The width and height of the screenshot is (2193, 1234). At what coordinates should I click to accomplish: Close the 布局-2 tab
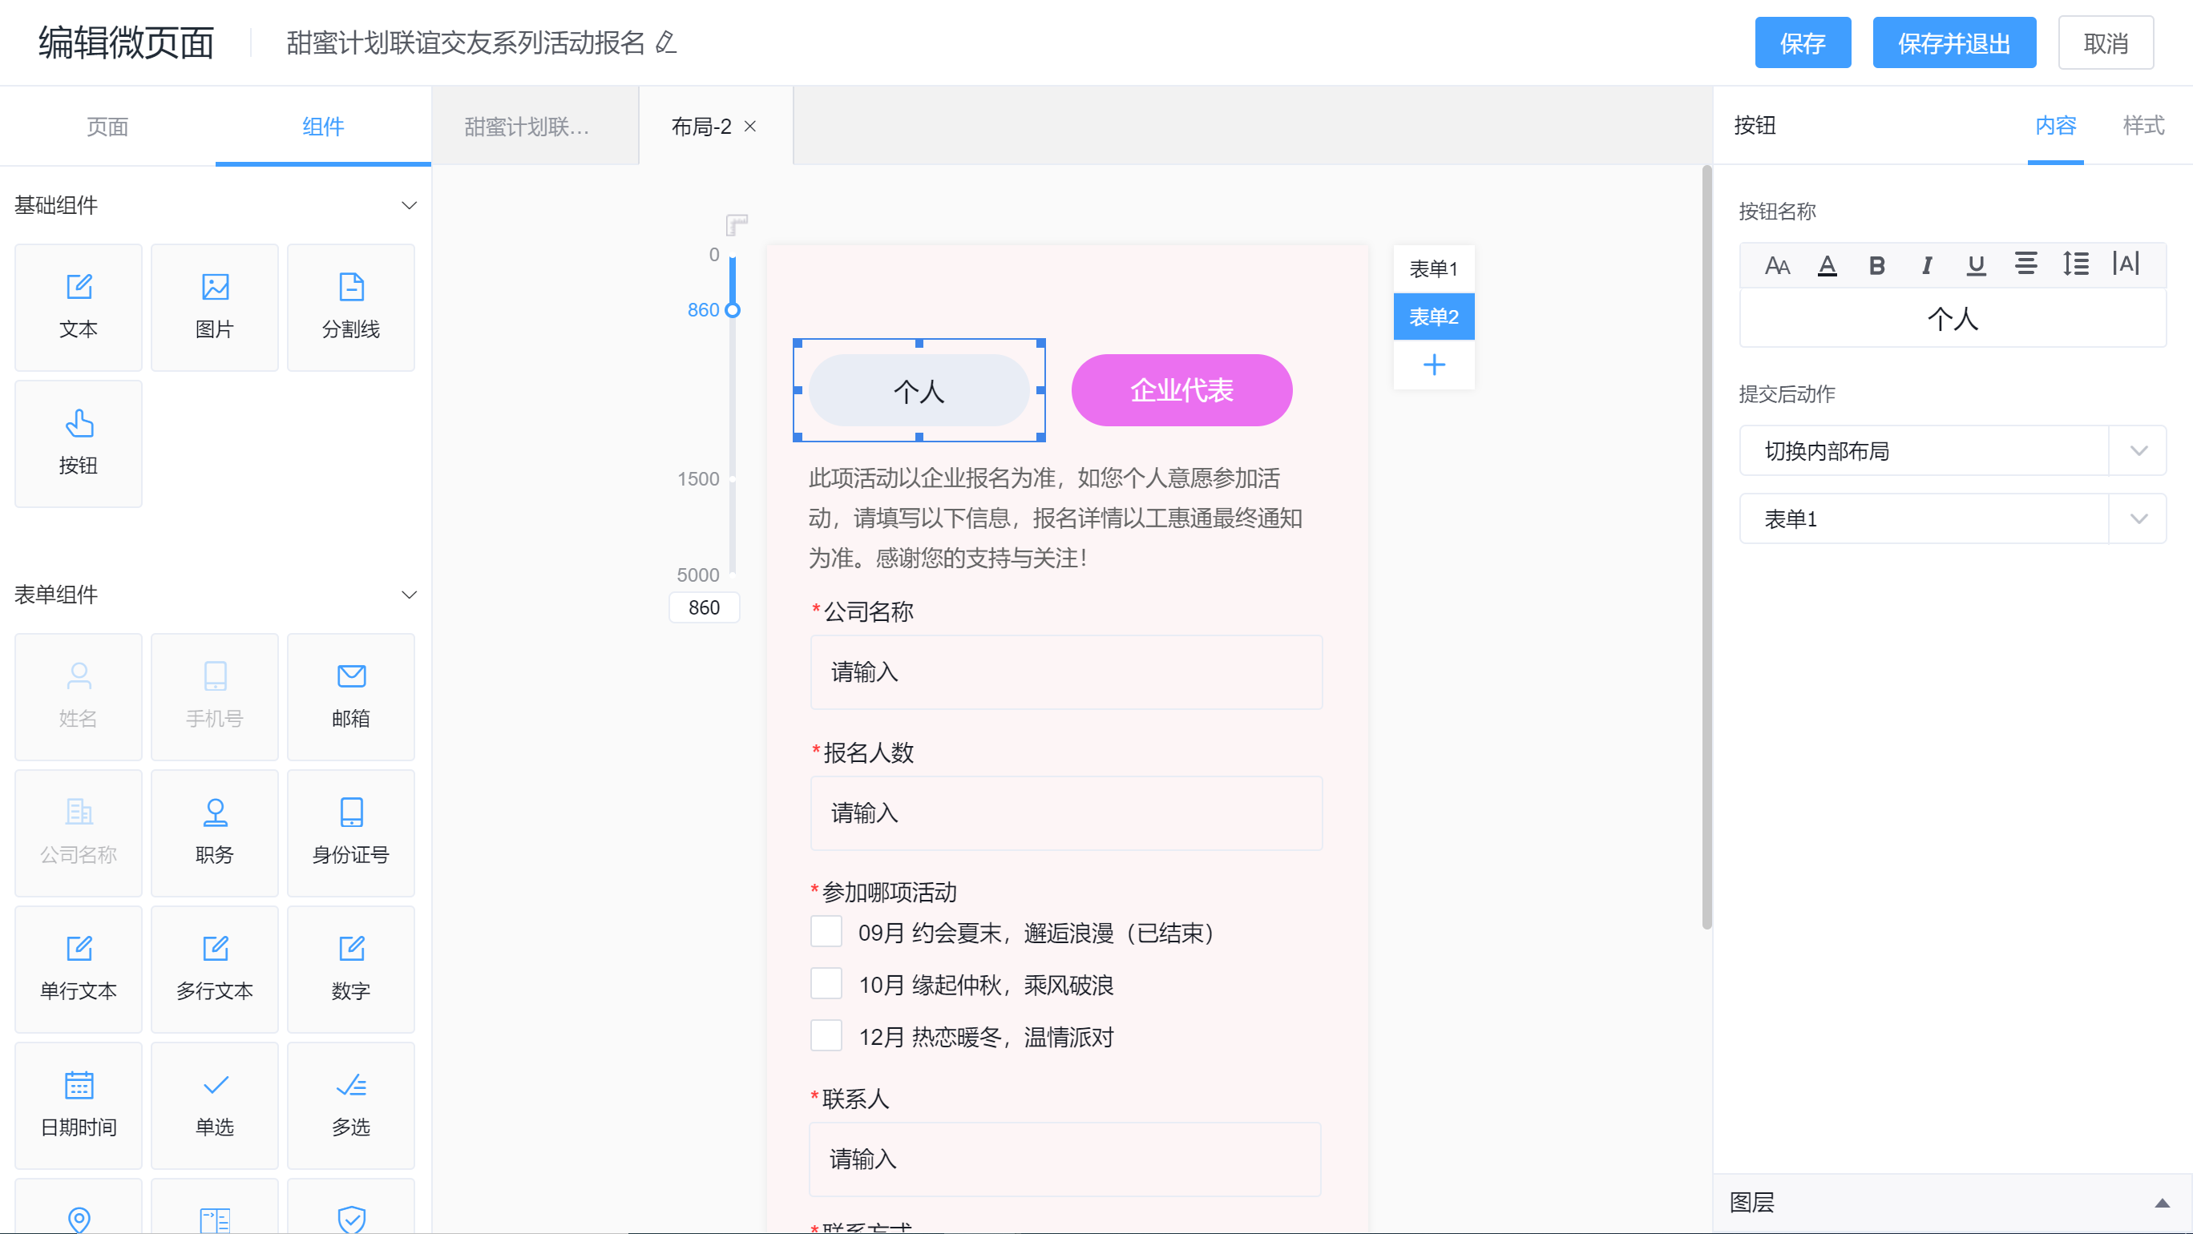750,126
